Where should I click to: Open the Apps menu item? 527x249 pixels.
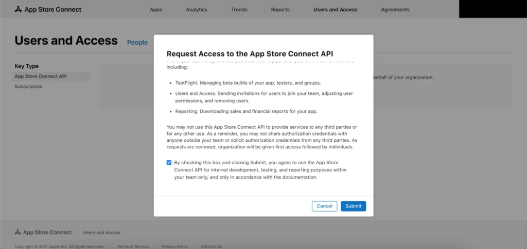[156, 10]
